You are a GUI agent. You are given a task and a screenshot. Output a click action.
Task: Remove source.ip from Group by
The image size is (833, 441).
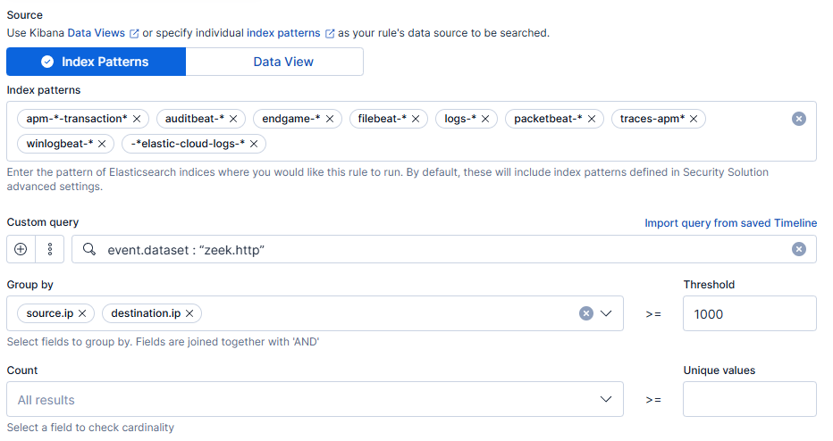[82, 313]
